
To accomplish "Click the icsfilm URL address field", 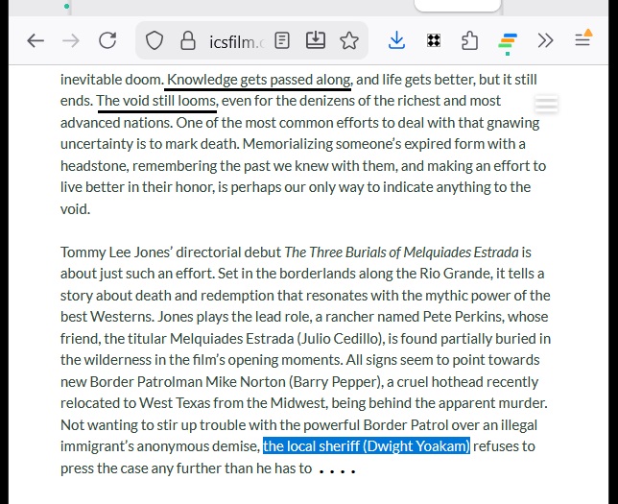I will point(234,40).
